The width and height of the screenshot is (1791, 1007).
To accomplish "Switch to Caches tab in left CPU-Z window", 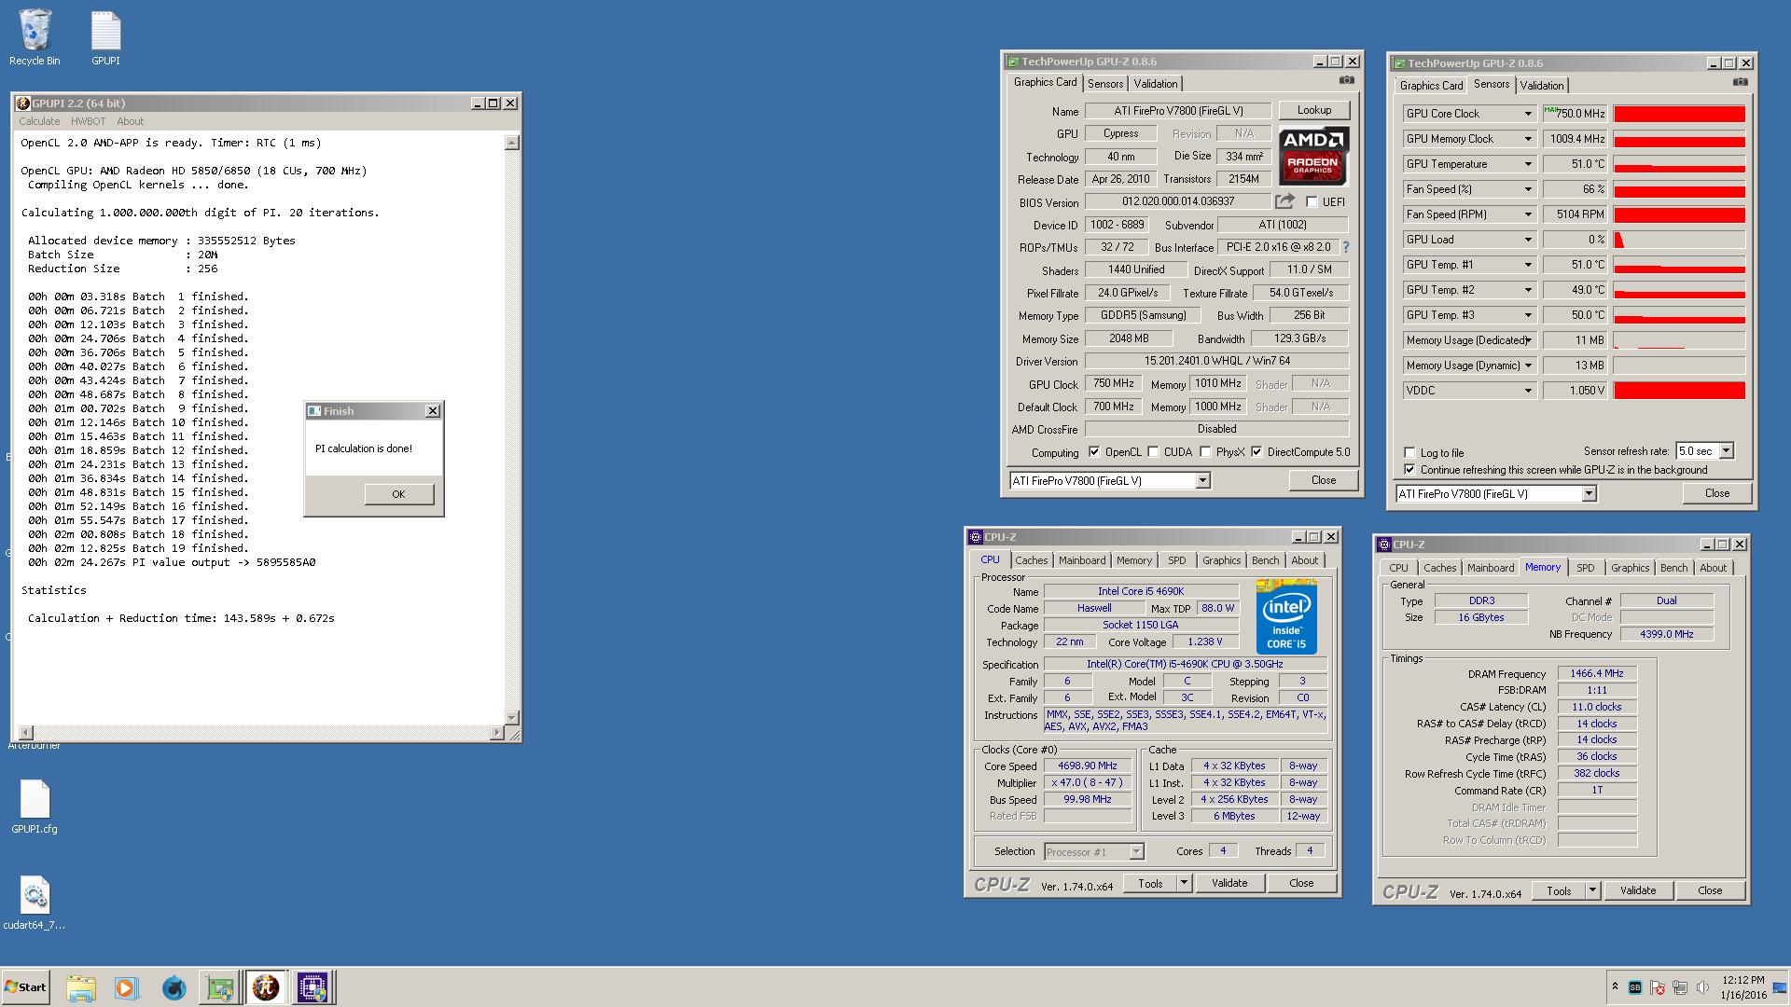I will click(x=1031, y=560).
